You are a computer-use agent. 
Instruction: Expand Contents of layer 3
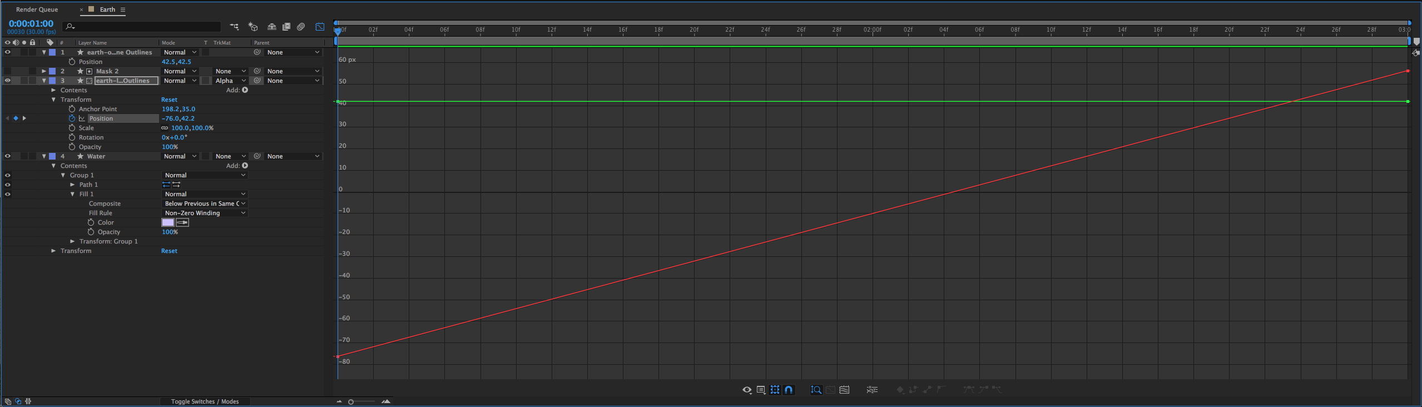(53, 90)
